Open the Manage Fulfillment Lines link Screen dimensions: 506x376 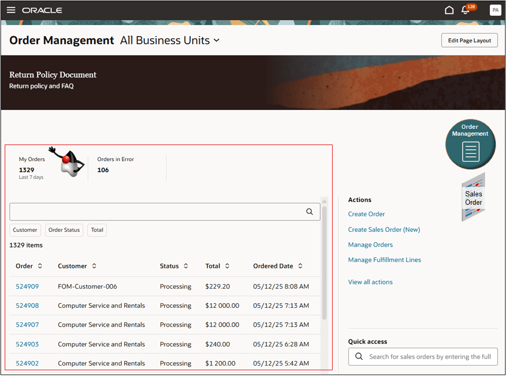click(384, 260)
